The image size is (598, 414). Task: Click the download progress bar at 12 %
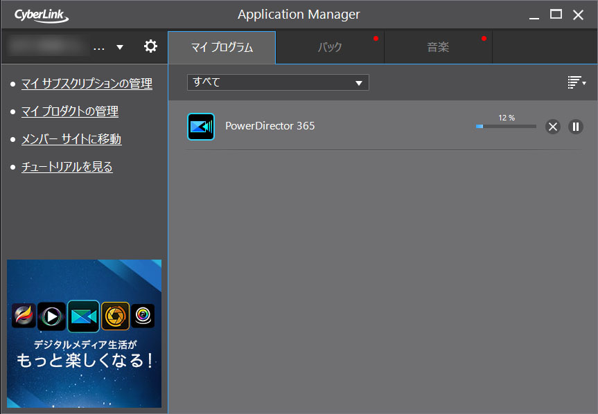(x=506, y=127)
